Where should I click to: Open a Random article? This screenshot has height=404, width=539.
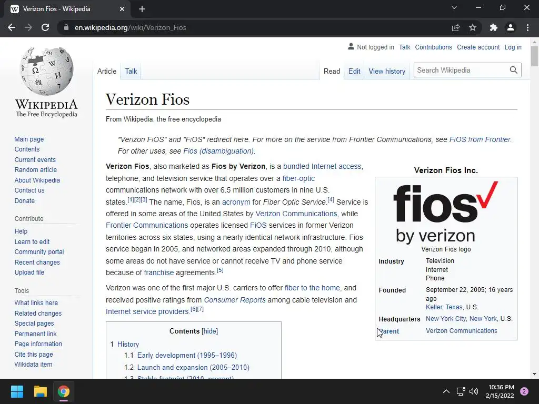click(x=35, y=170)
